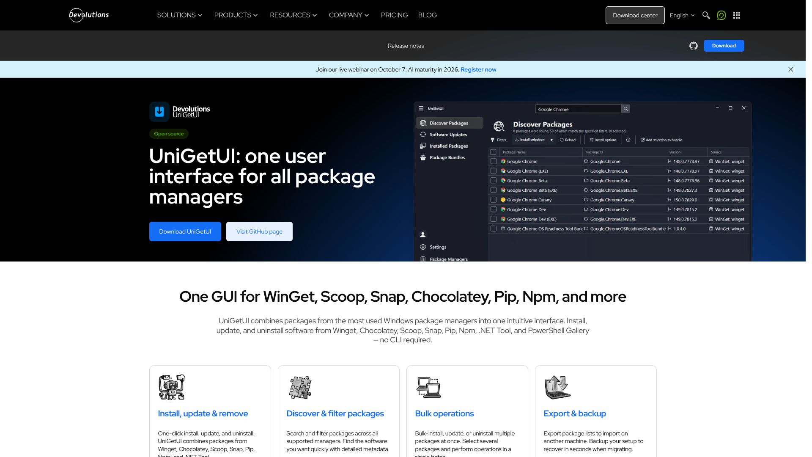Check the box for Google Chrome Beta
This screenshot has height=457, width=812.
pos(494,181)
